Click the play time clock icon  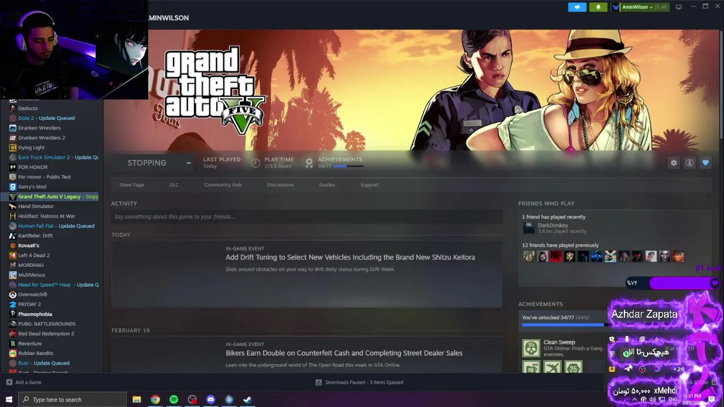[x=256, y=163]
